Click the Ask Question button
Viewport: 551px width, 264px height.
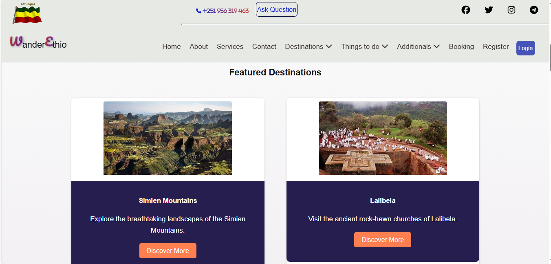pos(276,9)
